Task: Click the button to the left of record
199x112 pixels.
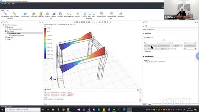Action: tap(150, 49)
